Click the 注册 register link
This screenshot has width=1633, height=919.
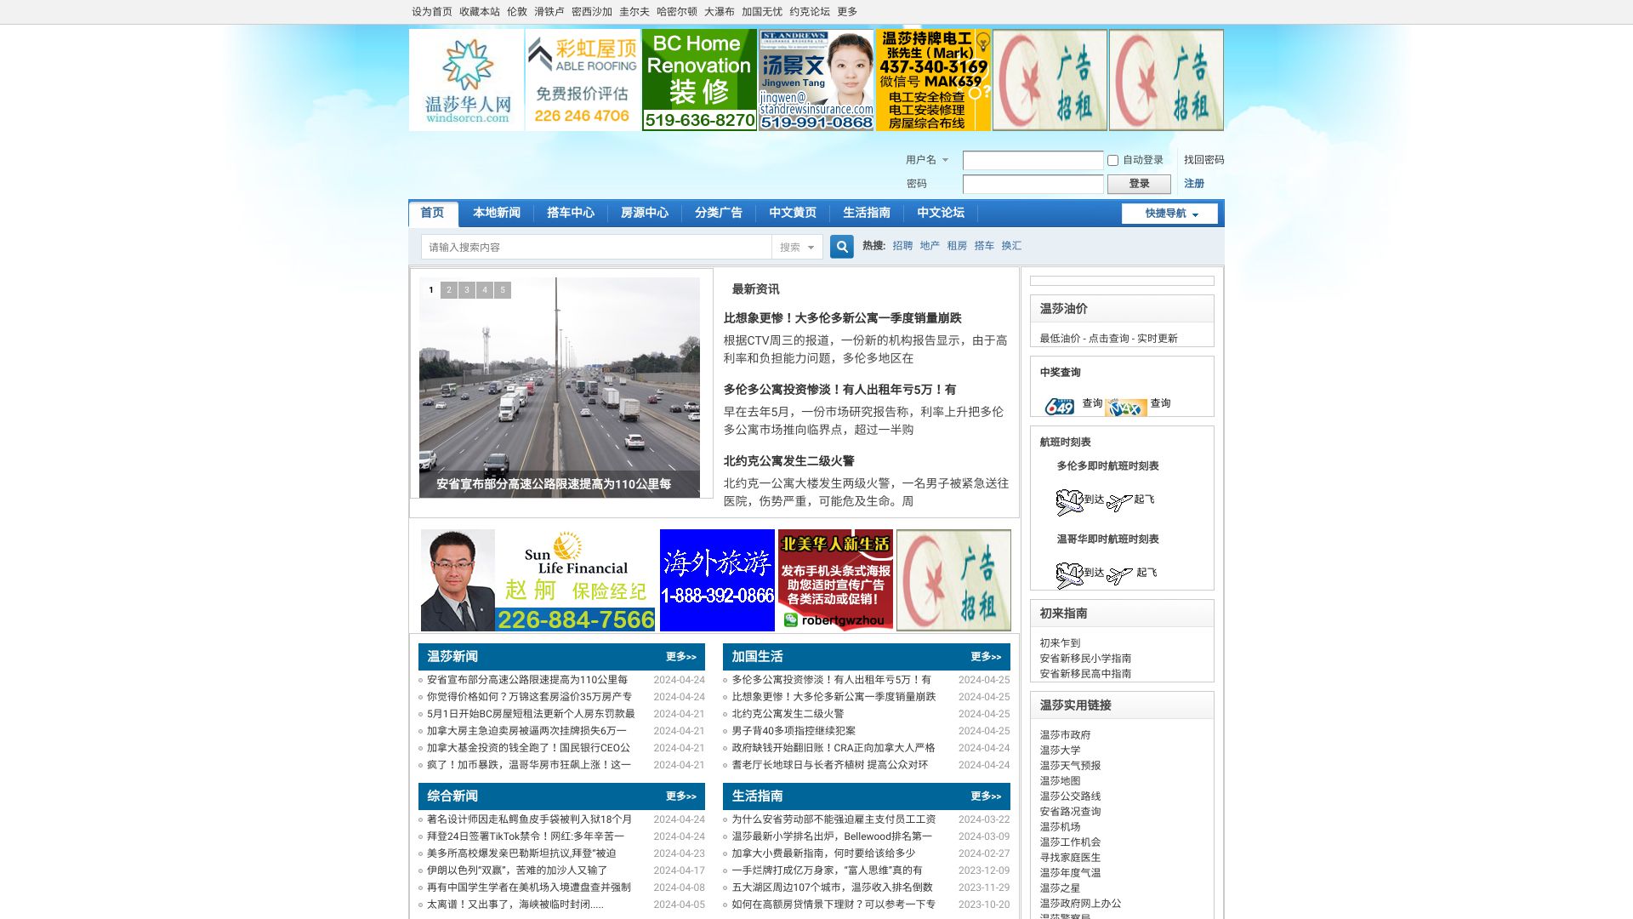pyautogui.click(x=1194, y=184)
